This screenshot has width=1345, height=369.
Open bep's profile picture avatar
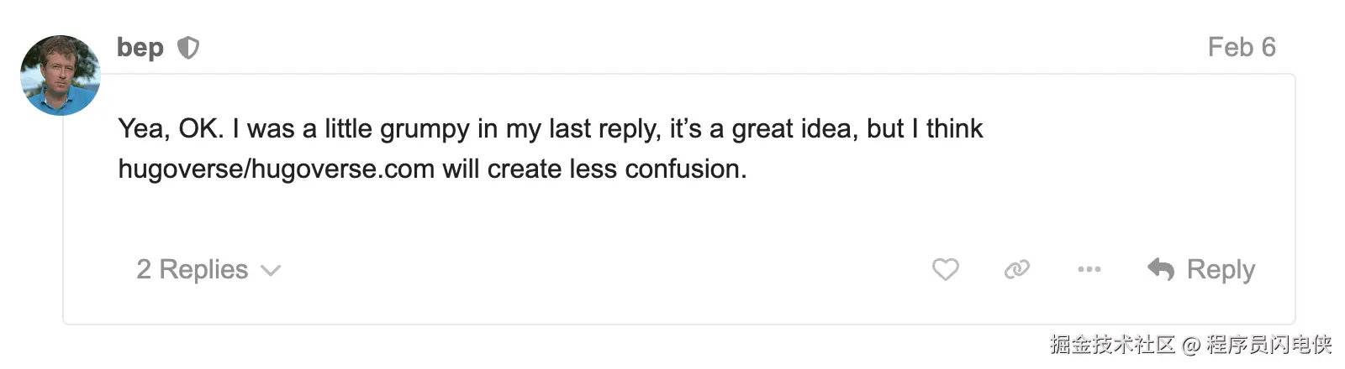[61, 75]
